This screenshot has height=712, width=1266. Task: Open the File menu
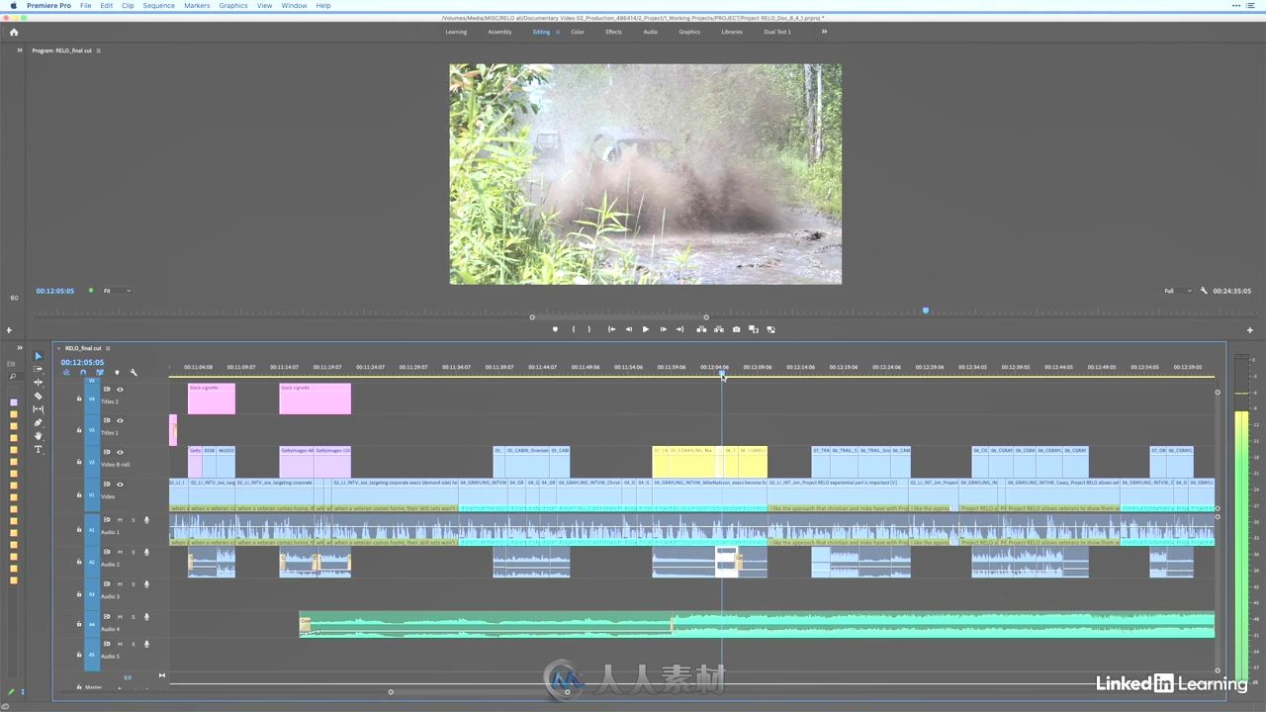click(86, 6)
